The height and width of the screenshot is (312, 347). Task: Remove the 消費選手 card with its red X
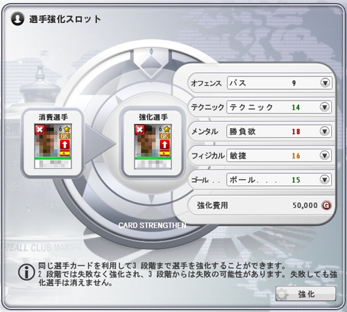tap(40, 129)
